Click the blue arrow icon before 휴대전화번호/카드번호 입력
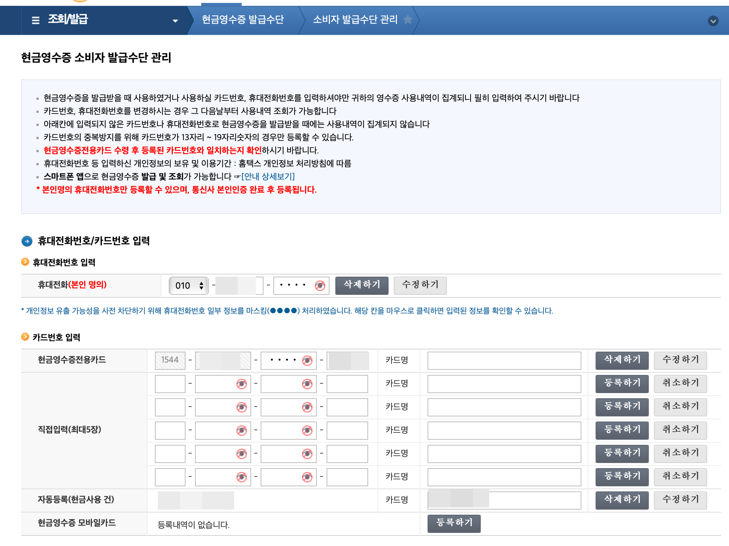Image resolution: width=729 pixels, height=546 pixels. click(27, 241)
